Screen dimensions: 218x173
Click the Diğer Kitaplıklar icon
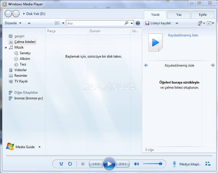click(x=10, y=93)
